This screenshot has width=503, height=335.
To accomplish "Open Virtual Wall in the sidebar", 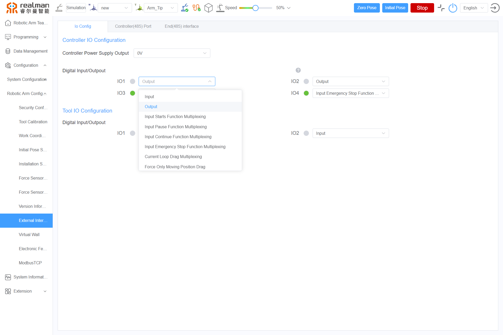I will (x=29, y=234).
